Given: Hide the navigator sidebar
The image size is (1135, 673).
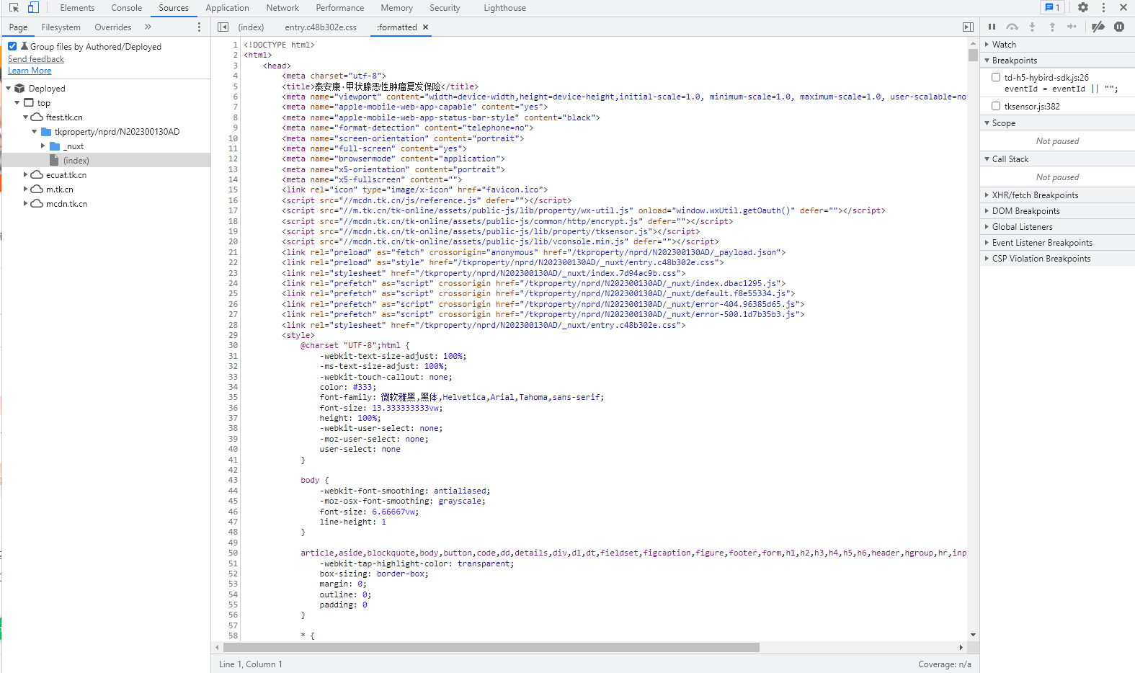Looking at the screenshot, I should click(223, 27).
